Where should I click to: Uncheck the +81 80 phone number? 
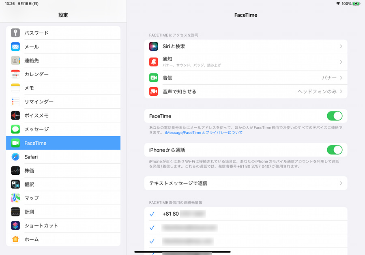coord(152,214)
